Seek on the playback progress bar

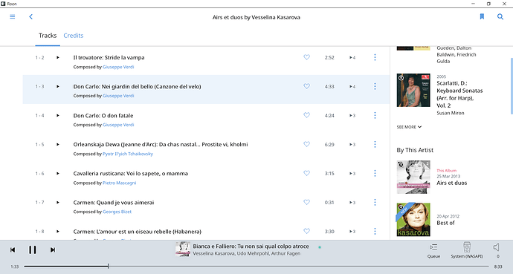[256, 267]
